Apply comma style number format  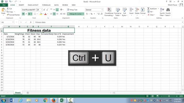click(x=94, y=14)
